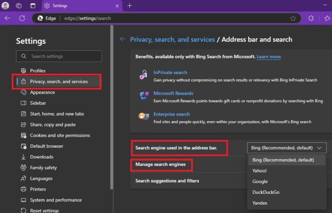Refresh the page with the reload icon
The height and width of the screenshot is (213, 332).
tap(22, 18)
